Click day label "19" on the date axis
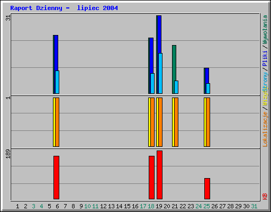The height and width of the screenshot is (212, 271). (159, 206)
